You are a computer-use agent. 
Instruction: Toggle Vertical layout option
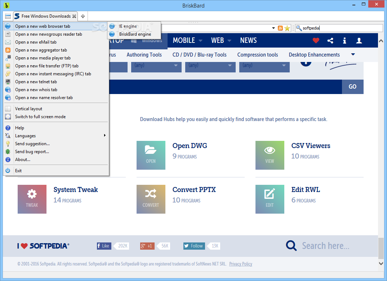pyautogui.click(x=56, y=109)
